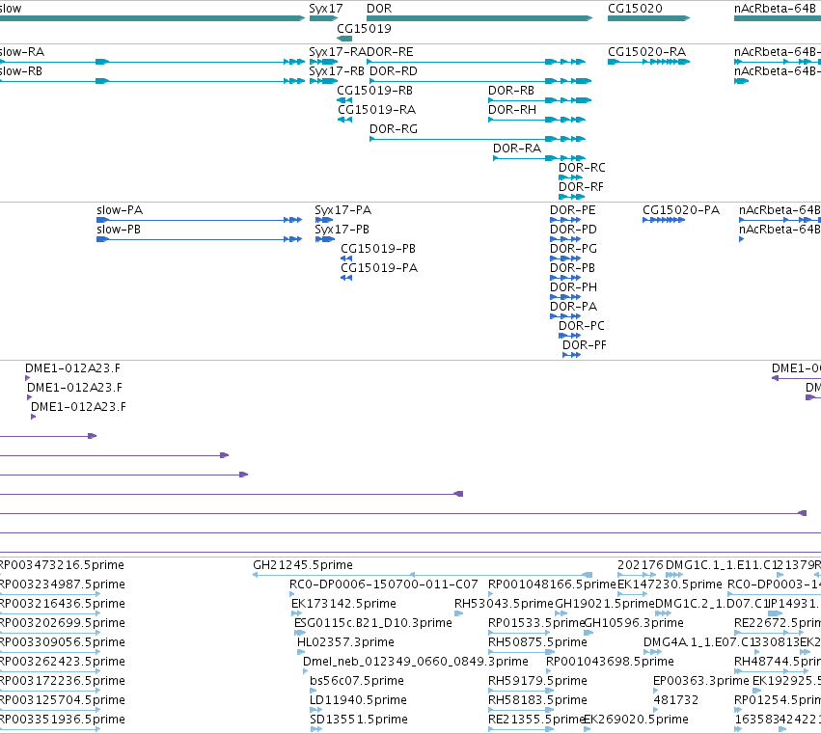Screen dimensions: 821x734
Task: Click the CG15020-RA transcript label
Action: click(646, 52)
